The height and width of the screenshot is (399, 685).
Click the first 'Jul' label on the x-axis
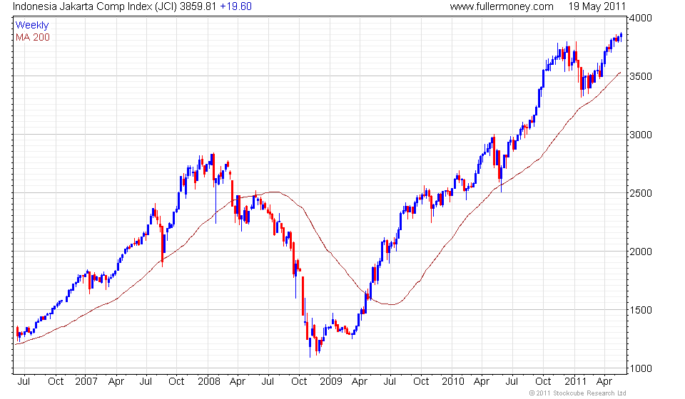point(24,382)
